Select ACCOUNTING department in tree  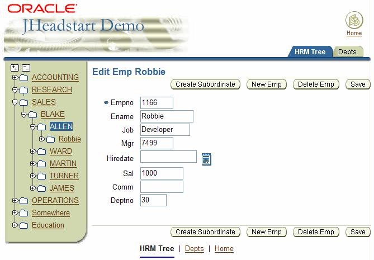tap(55, 78)
